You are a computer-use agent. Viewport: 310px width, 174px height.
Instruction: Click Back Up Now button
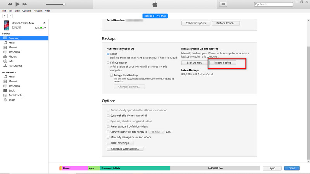[195, 63]
